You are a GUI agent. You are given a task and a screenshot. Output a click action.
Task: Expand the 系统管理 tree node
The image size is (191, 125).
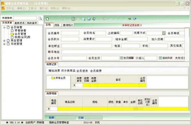click(4, 44)
